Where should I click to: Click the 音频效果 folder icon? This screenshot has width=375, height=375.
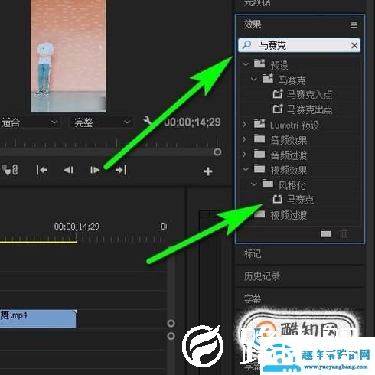click(259, 139)
